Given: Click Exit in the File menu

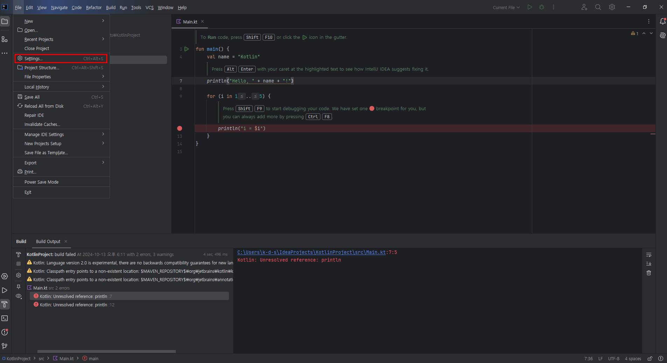Looking at the screenshot, I should [62, 192].
